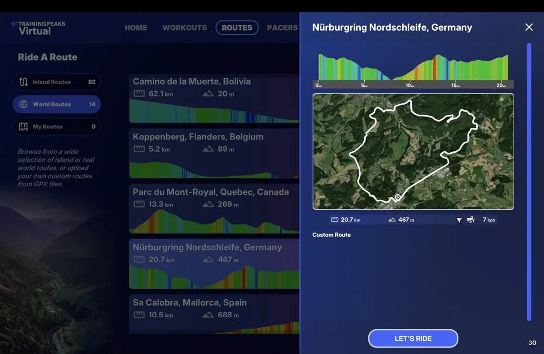544x354 pixels.
Task: Click the checkered start/finish marker on map
Action: tap(398, 197)
